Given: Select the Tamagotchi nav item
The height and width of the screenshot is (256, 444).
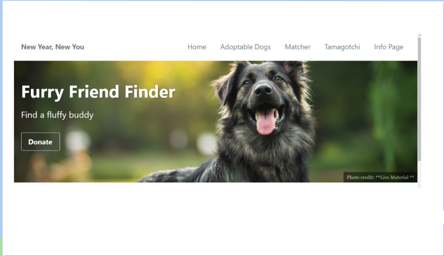Looking at the screenshot, I should click(342, 47).
